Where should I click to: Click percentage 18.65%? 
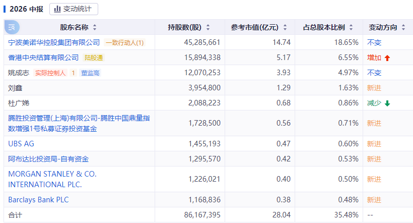pyautogui.click(x=347, y=42)
